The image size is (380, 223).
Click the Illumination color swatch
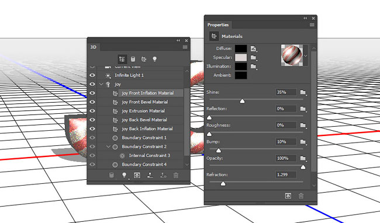tap(241, 67)
